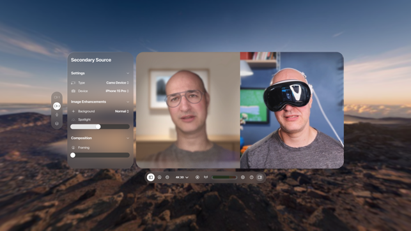Open the 4K 30 resolution dropdown
411x231 pixels.
click(182, 177)
